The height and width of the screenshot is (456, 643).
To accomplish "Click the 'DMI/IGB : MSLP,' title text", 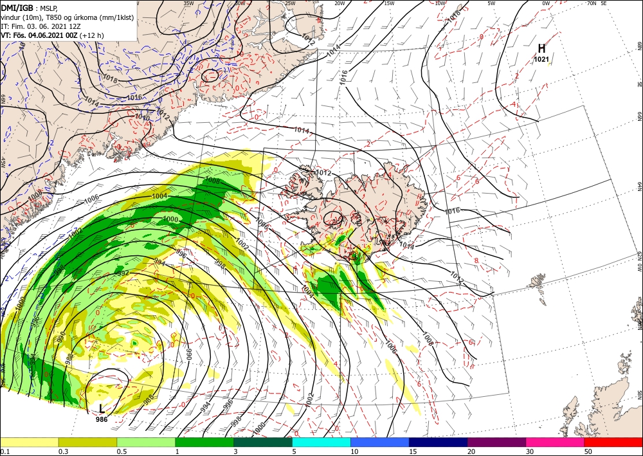I will (29, 8).
